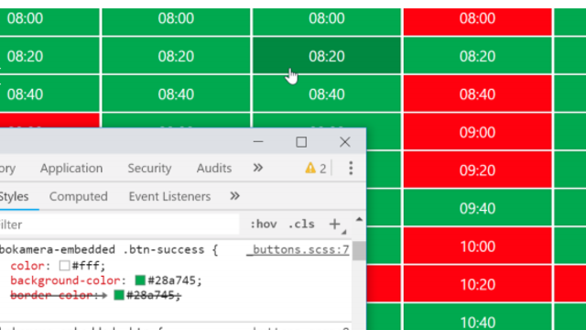Select the red 10:20 time slot
586x330 pixels.
(478, 284)
